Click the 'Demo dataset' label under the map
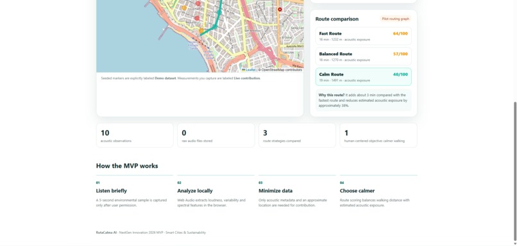Image resolution: width=517 pixels, height=246 pixels. (165, 78)
